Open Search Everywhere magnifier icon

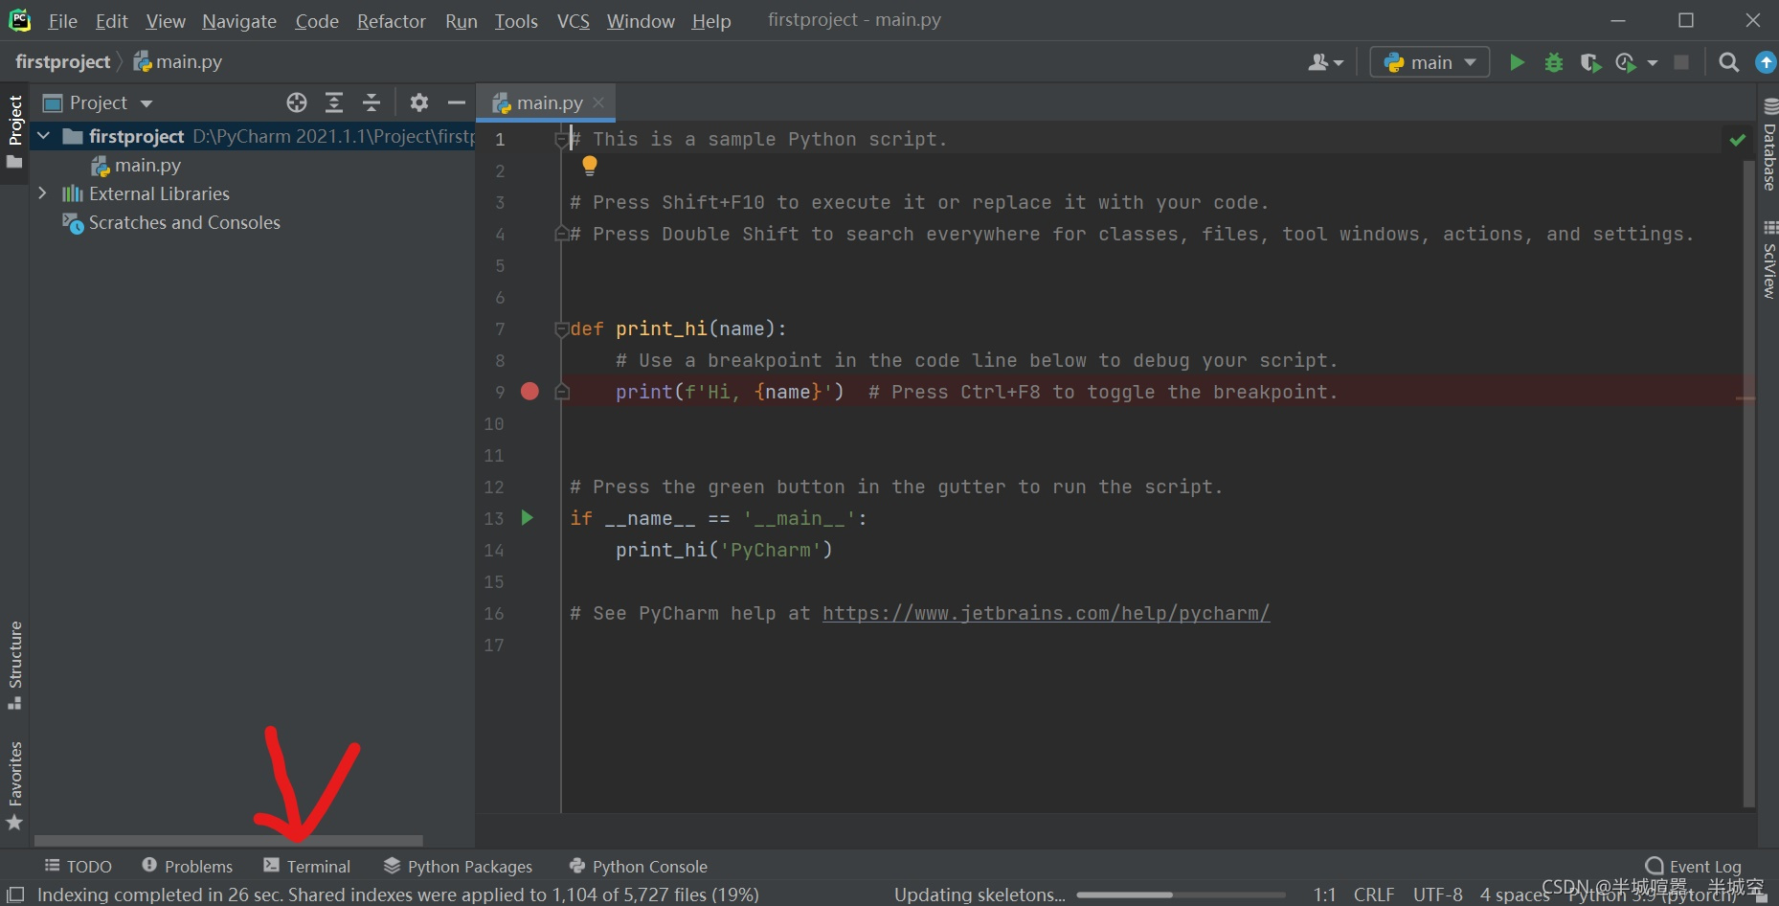(x=1728, y=62)
